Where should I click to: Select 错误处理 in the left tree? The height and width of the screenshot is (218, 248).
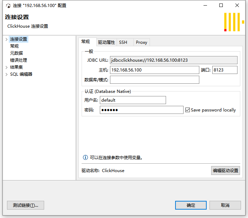(19, 60)
